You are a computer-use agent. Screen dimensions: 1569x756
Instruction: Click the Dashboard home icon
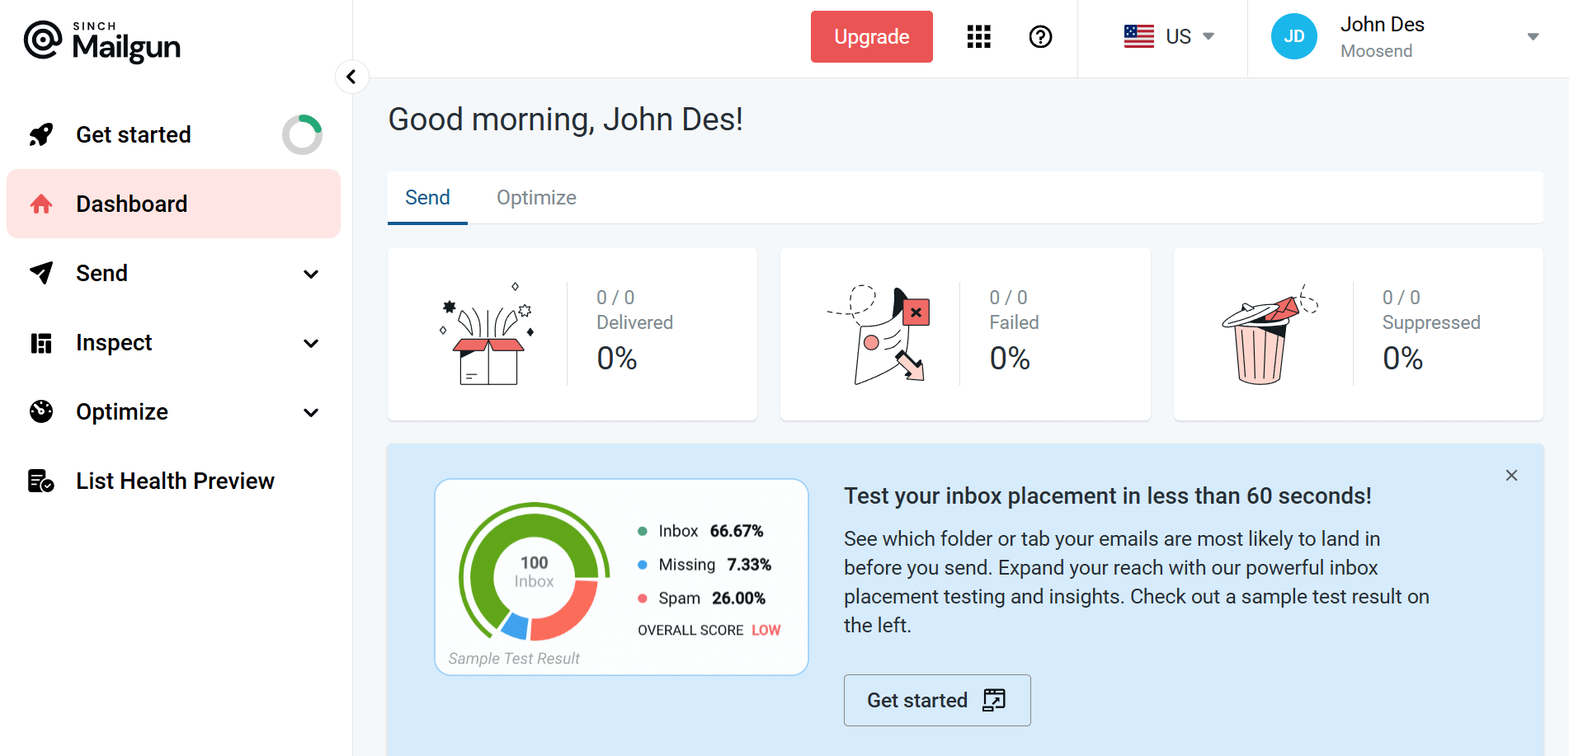[x=40, y=204]
